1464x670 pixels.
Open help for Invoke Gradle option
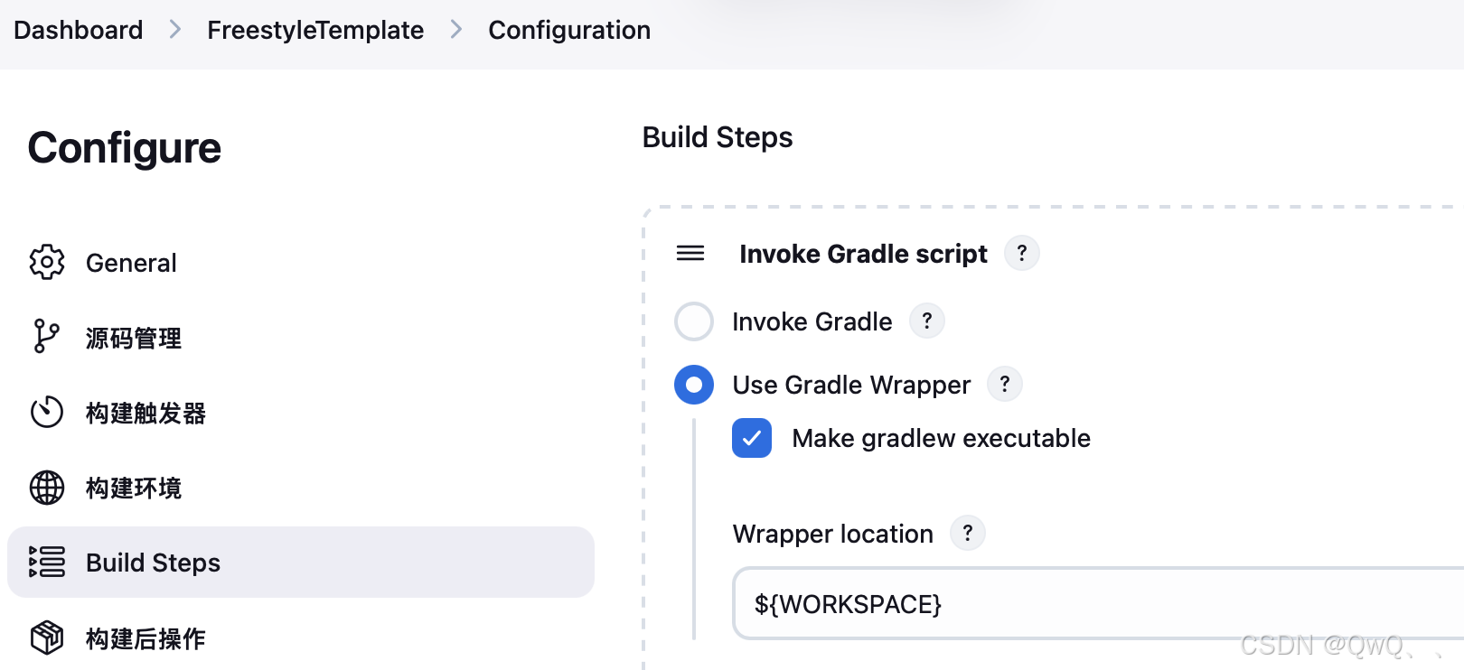(927, 321)
